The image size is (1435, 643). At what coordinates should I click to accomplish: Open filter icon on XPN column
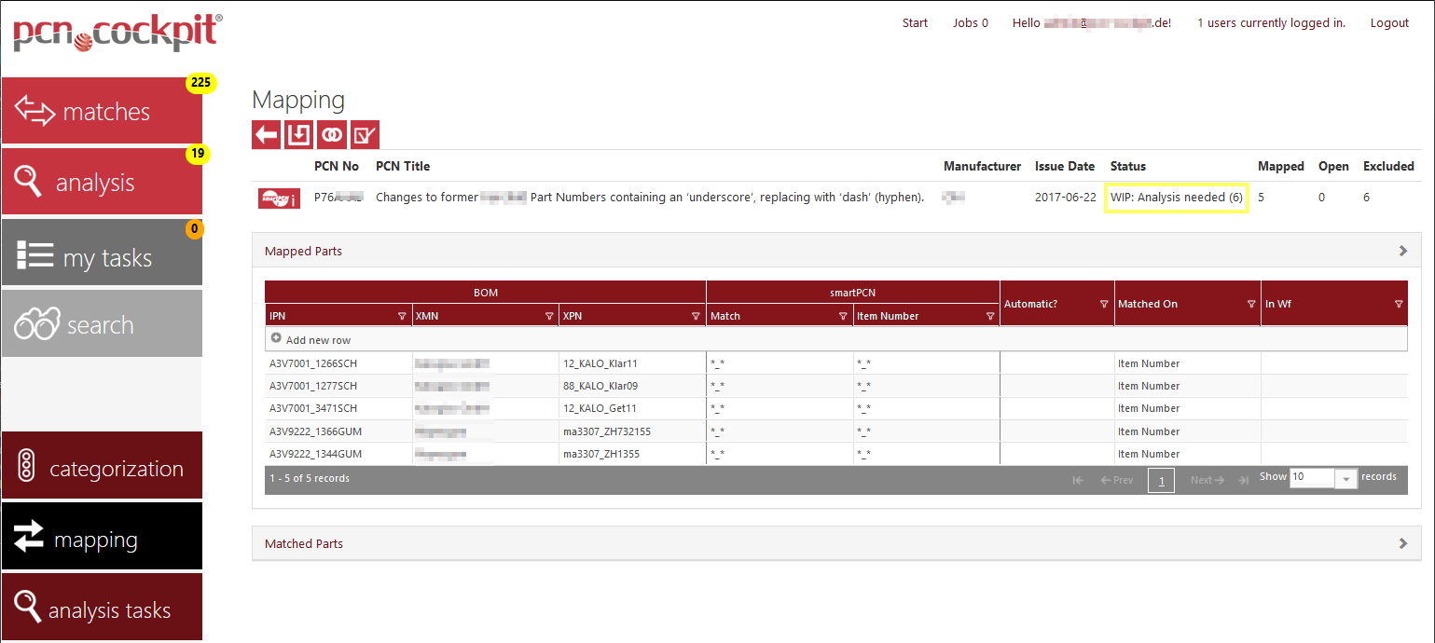(696, 317)
